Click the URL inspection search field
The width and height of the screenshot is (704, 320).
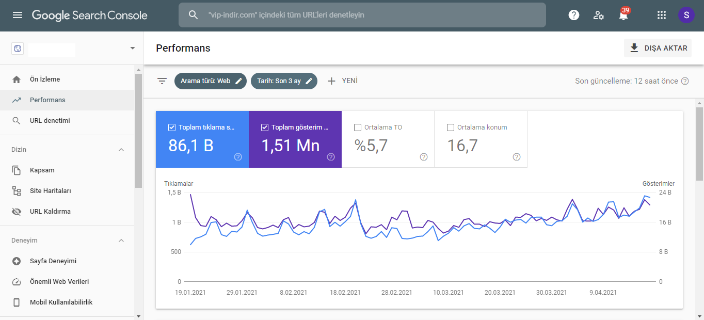point(362,15)
